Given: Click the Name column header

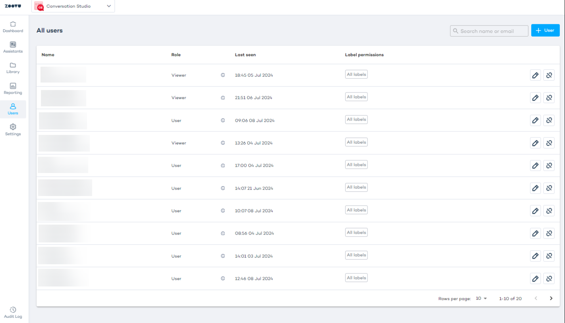Looking at the screenshot, I should (48, 55).
